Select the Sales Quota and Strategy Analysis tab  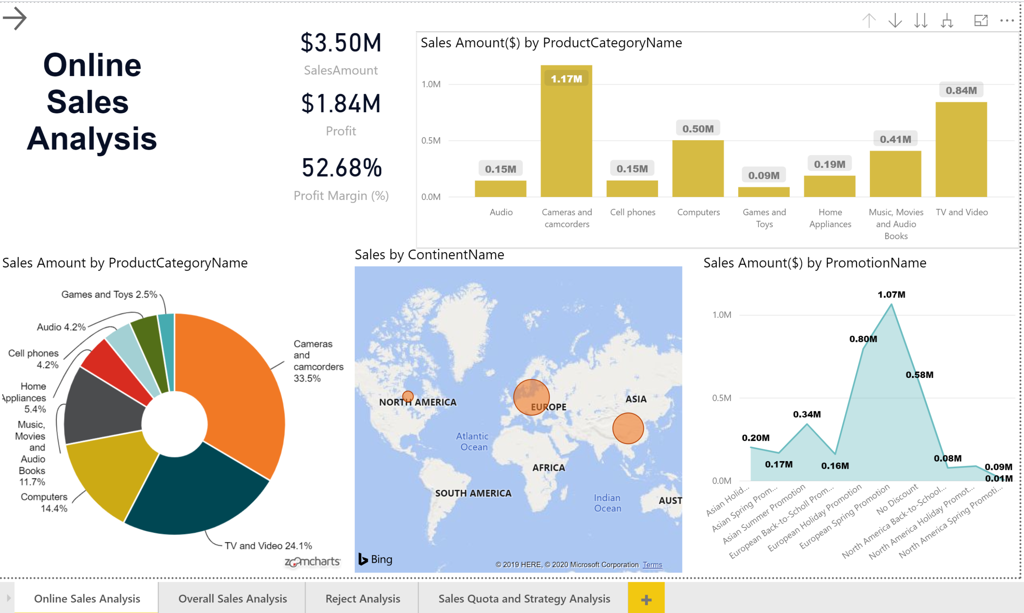(x=524, y=598)
